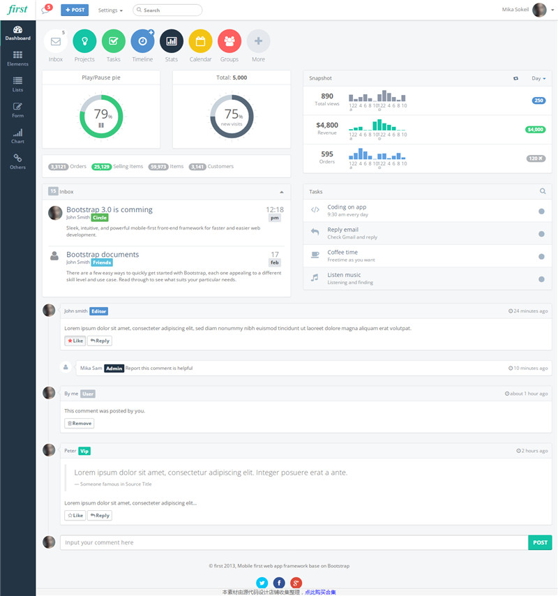558x596 pixels.
Task: Click the music note icon beside Listen music
Action: click(315, 278)
